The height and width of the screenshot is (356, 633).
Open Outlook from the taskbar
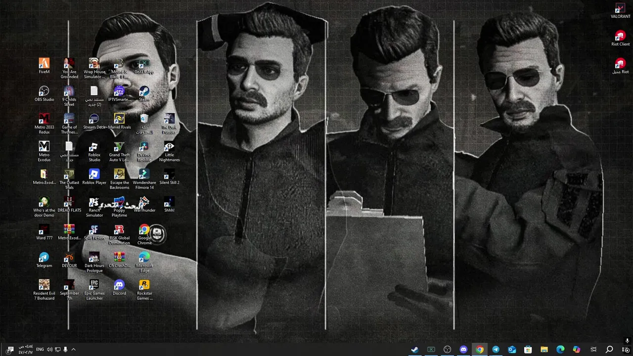pyautogui.click(x=512, y=350)
